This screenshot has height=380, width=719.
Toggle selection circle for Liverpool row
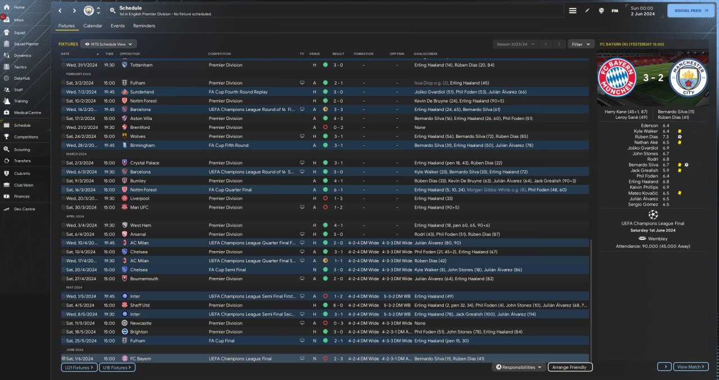(x=63, y=198)
